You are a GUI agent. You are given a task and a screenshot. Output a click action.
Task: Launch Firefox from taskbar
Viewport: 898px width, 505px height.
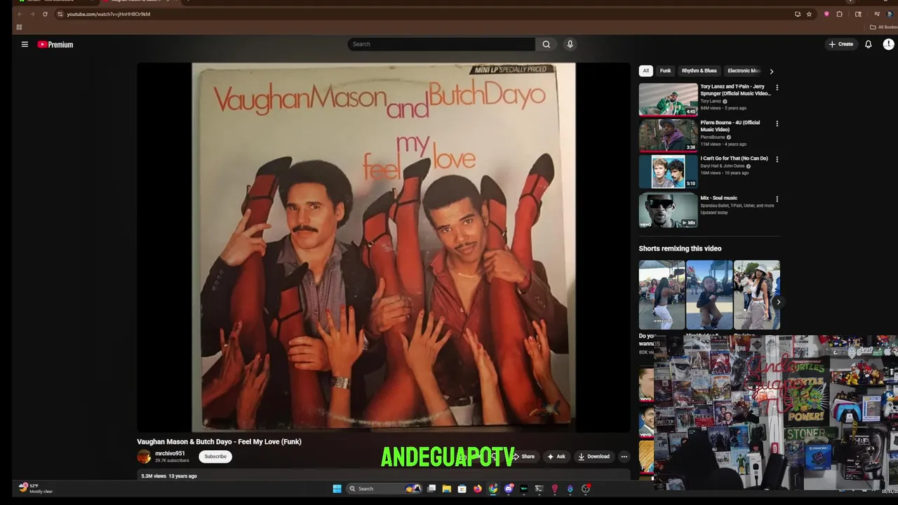pos(478,489)
